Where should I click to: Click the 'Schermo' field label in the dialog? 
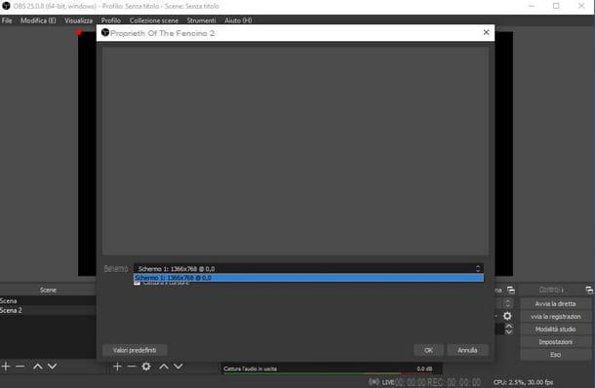[116, 268]
